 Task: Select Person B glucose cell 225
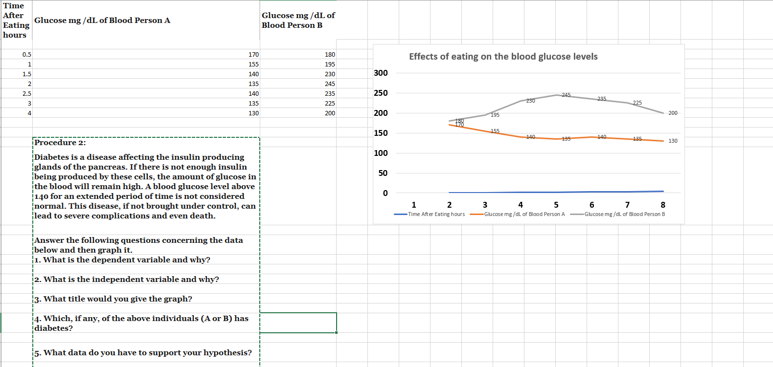click(298, 103)
